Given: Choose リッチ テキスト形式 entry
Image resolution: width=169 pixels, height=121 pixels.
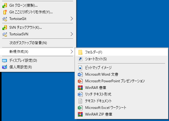Looking at the screenshot, I should coord(121,94).
